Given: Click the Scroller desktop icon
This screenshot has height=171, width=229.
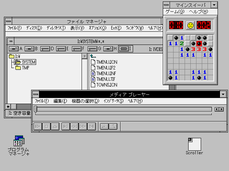Looking at the screenshot, I should pyautogui.click(x=194, y=144).
